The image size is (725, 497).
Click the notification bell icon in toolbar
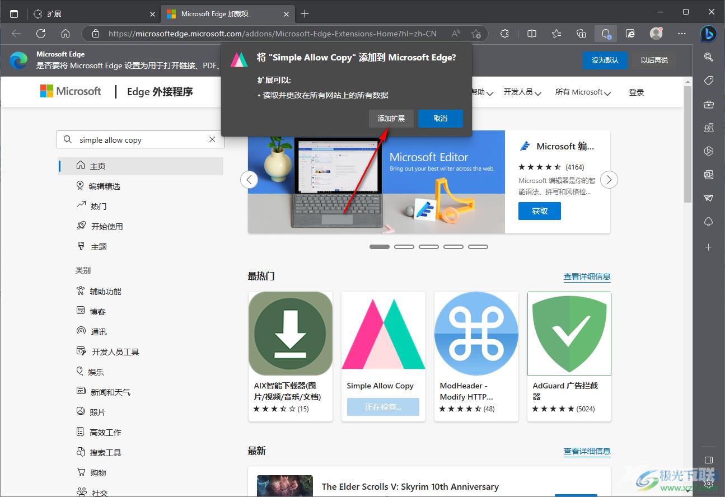[x=606, y=34]
